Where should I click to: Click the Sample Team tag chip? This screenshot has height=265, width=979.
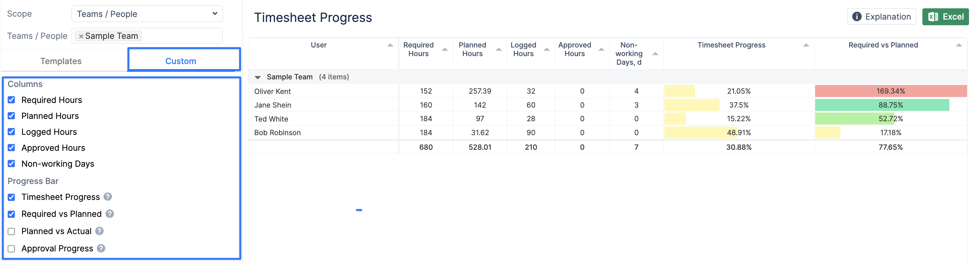[108, 36]
